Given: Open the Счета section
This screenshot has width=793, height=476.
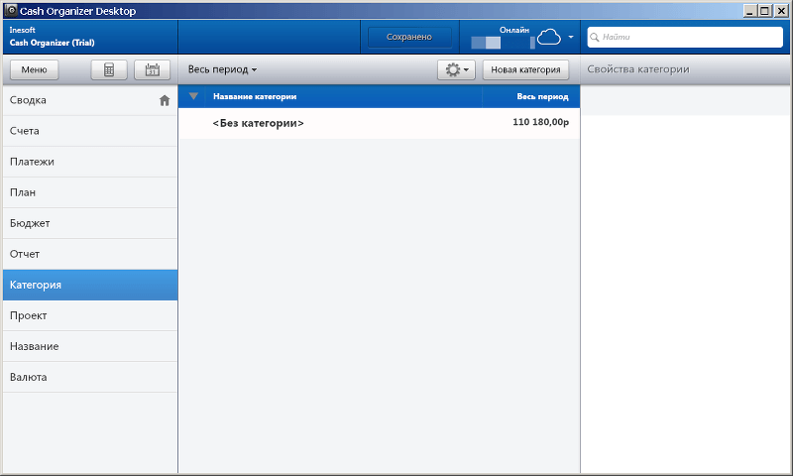Looking at the screenshot, I should 90,131.
